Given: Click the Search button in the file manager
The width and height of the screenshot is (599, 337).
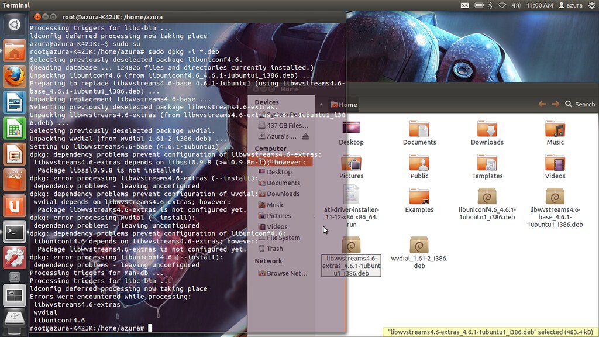Looking at the screenshot, I should (x=580, y=104).
